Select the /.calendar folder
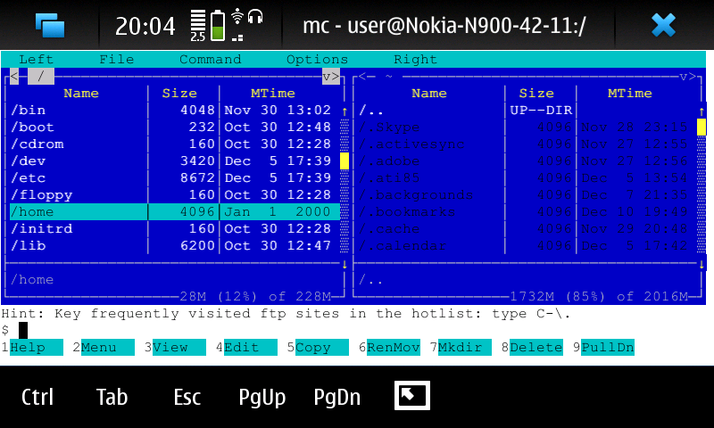Image resolution: width=714 pixels, height=428 pixels. coord(527,245)
